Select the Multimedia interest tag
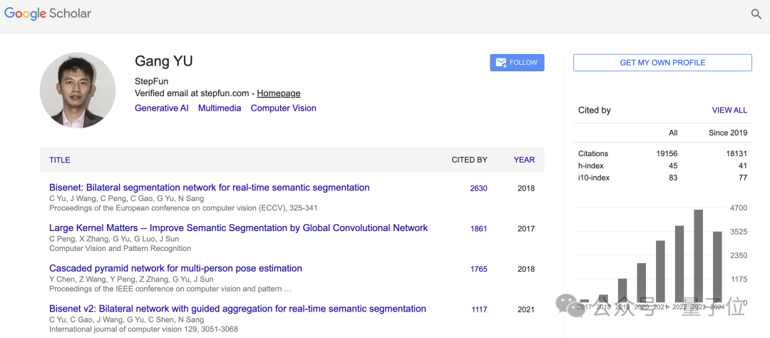 tap(220, 108)
